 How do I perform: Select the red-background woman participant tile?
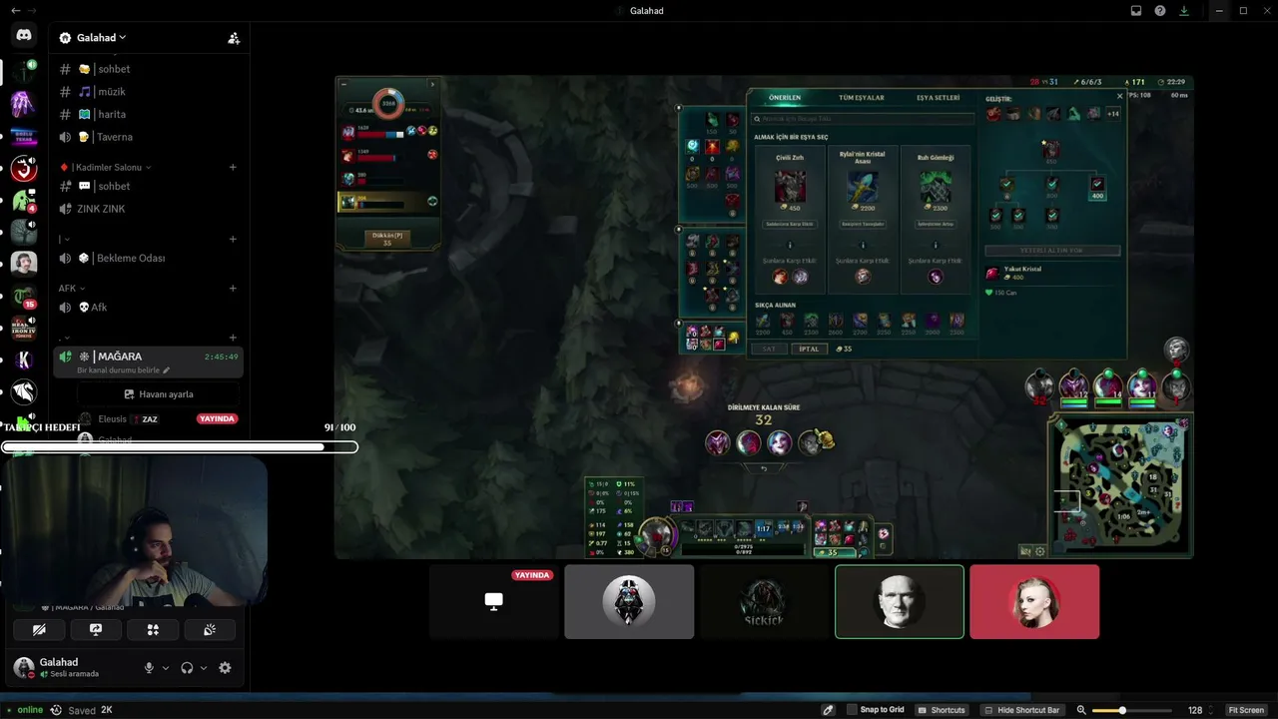point(1034,602)
